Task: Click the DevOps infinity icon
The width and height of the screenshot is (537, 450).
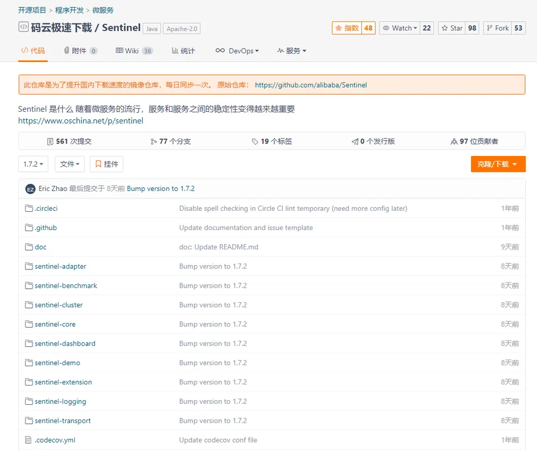Action: pos(220,51)
